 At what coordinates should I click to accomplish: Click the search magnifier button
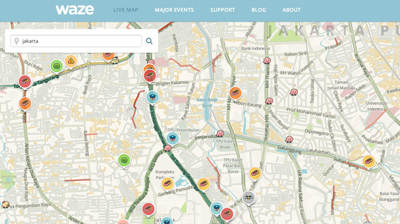pyautogui.click(x=149, y=41)
